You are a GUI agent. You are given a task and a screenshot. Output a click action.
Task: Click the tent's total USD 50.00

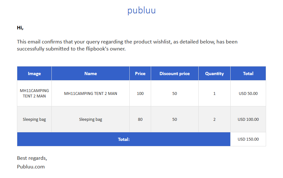[x=248, y=94]
